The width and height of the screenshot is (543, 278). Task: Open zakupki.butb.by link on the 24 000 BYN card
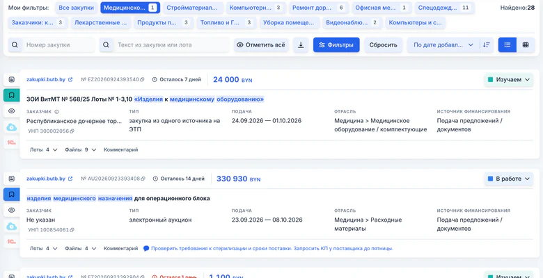point(46,79)
